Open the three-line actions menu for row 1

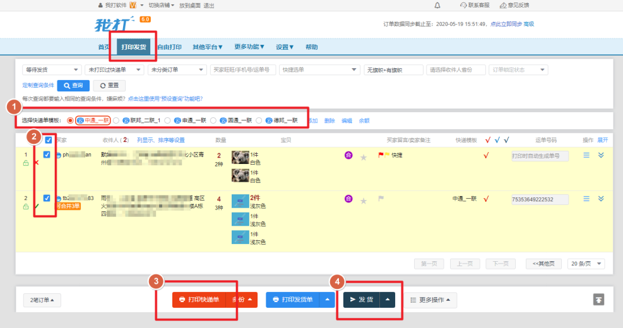(586, 155)
